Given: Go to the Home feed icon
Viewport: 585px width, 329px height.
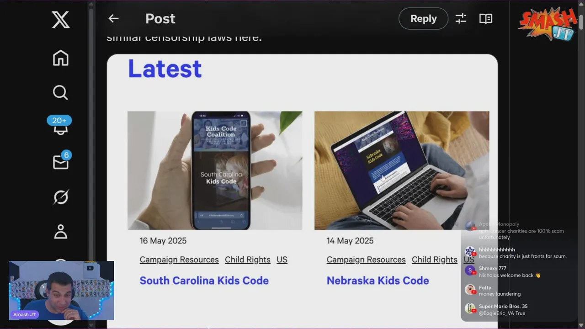Looking at the screenshot, I should click(60, 58).
